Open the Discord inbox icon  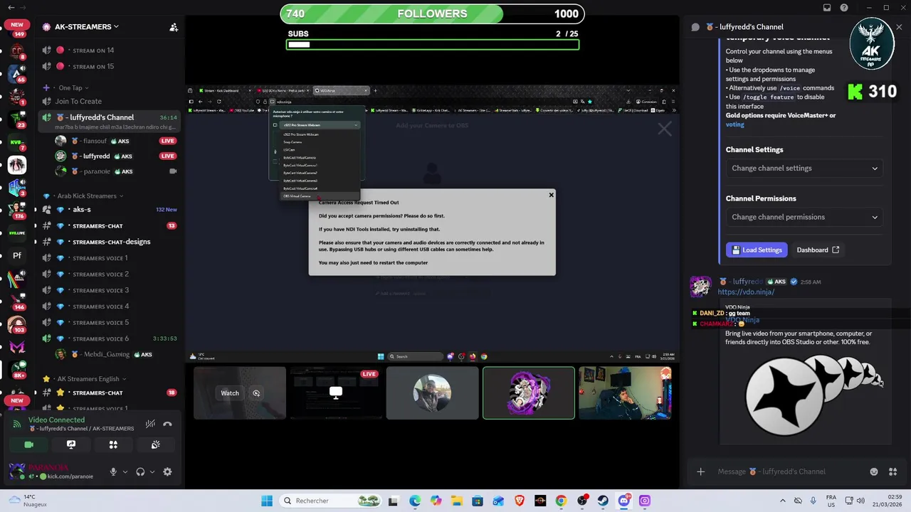[x=826, y=8]
